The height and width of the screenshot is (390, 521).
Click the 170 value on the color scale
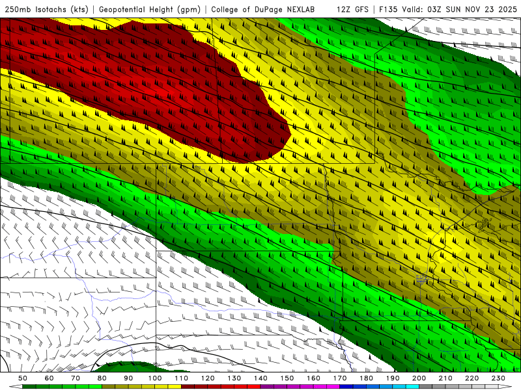point(340,378)
